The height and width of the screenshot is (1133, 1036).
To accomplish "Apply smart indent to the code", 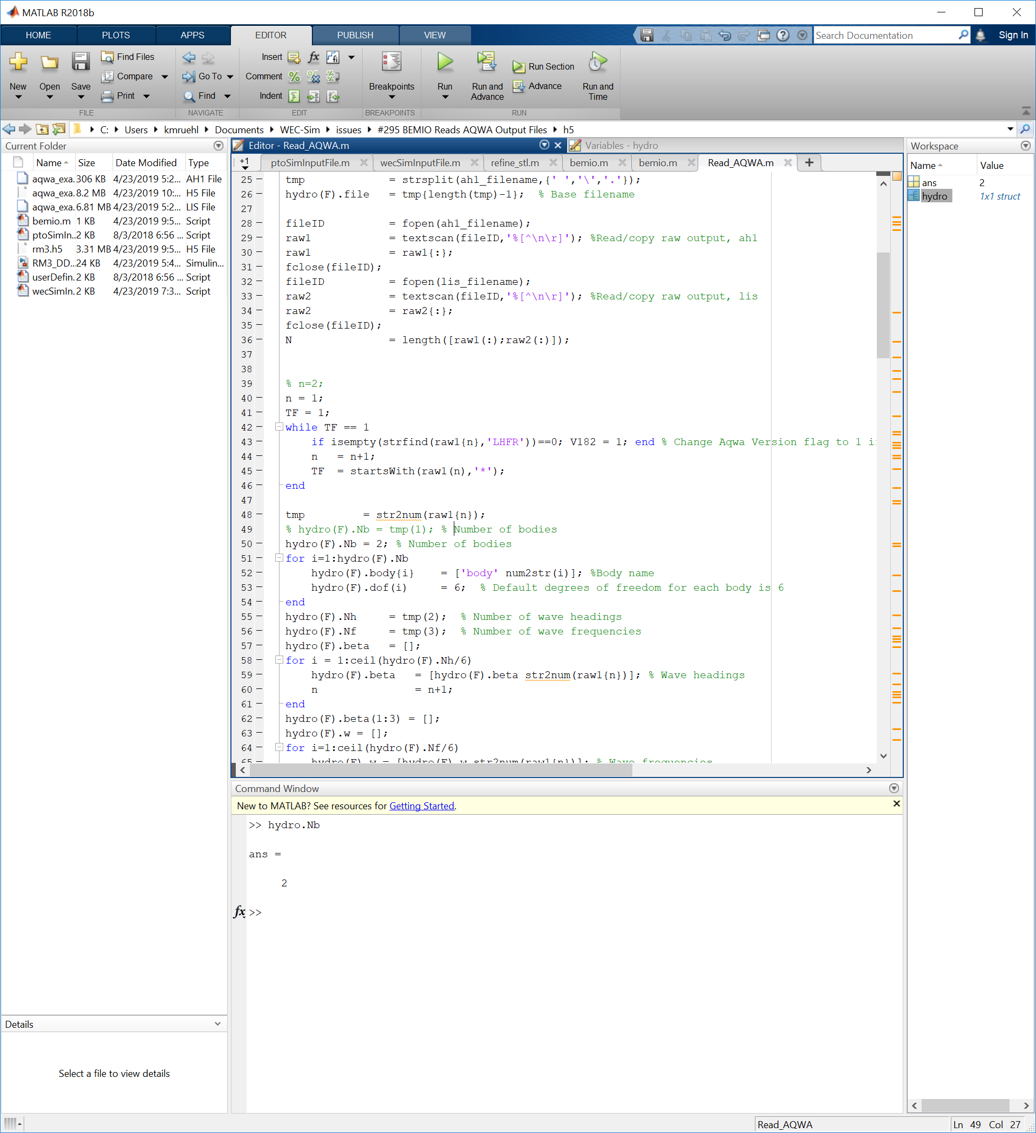I will (x=295, y=96).
